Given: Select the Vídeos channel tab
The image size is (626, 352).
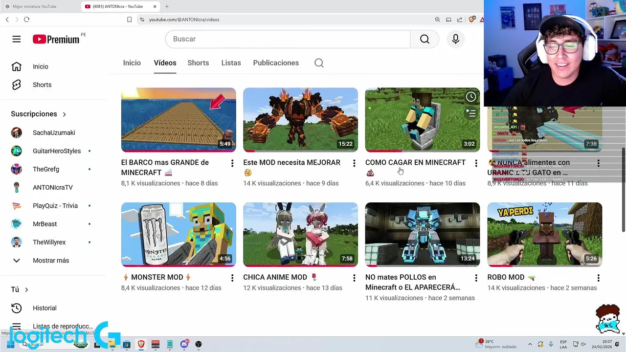Looking at the screenshot, I should tap(165, 63).
